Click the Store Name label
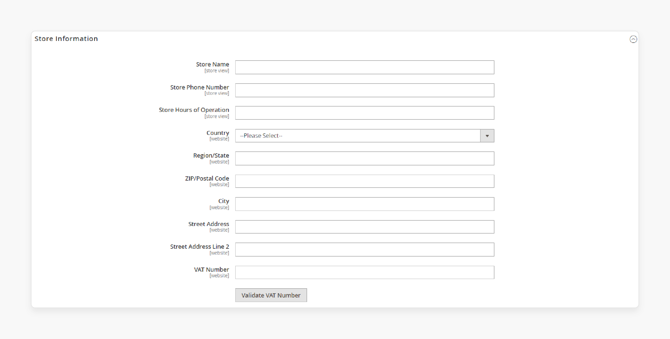Screen dimensions: 670x339 [212, 64]
